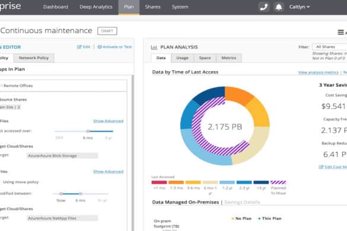Click the first Show Advanced link
Image resolution: width=347 pixels, height=231 pixels.
pyautogui.click(x=108, y=121)
